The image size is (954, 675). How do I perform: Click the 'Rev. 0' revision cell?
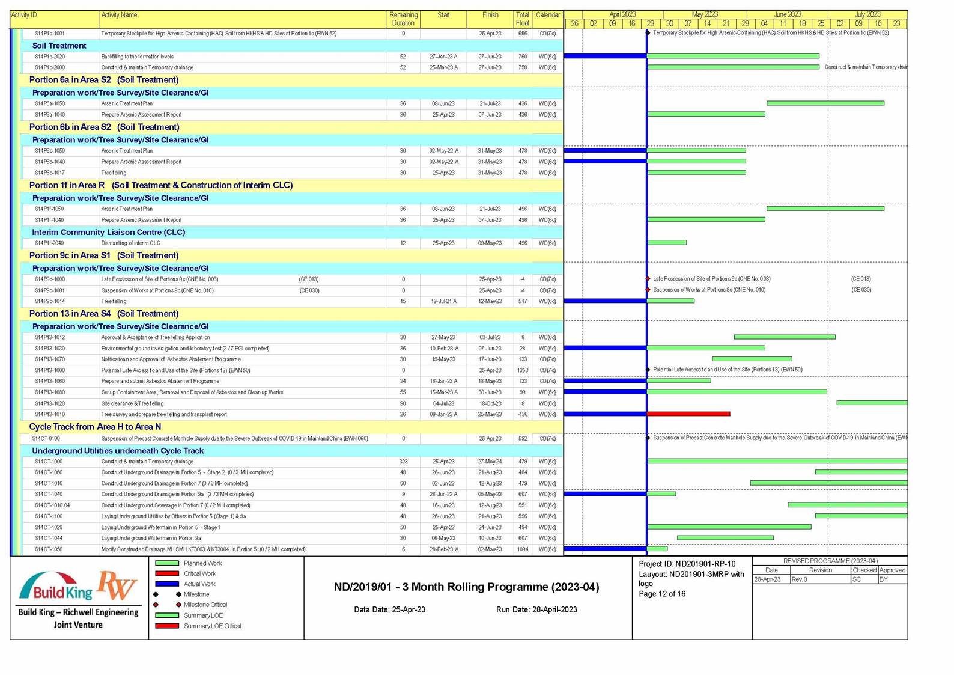(x=821, y=579)
